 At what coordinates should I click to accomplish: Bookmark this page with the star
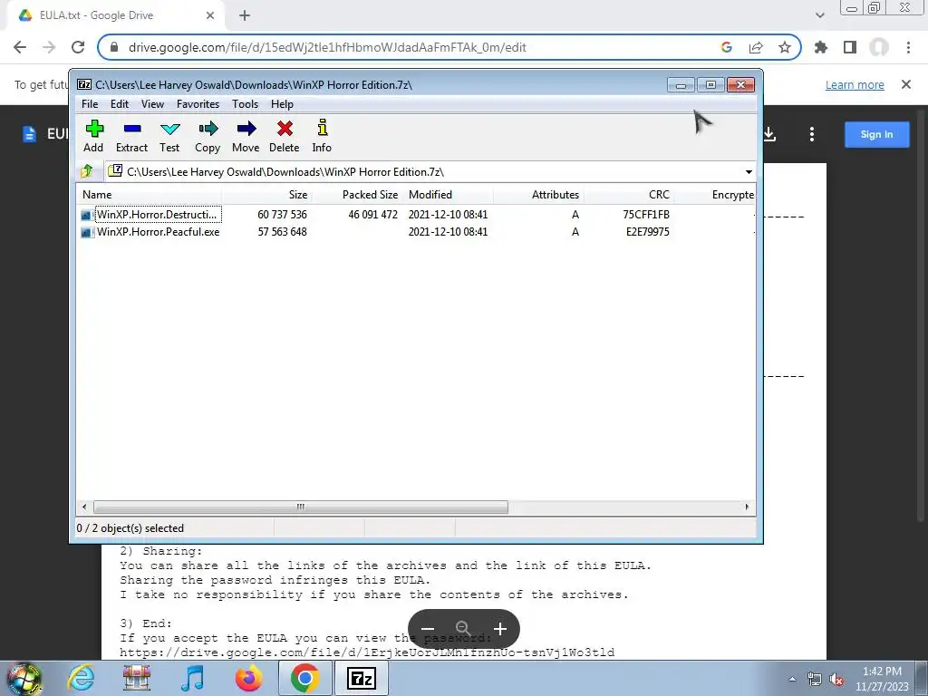pyautogui.click(x=785, y=47)
